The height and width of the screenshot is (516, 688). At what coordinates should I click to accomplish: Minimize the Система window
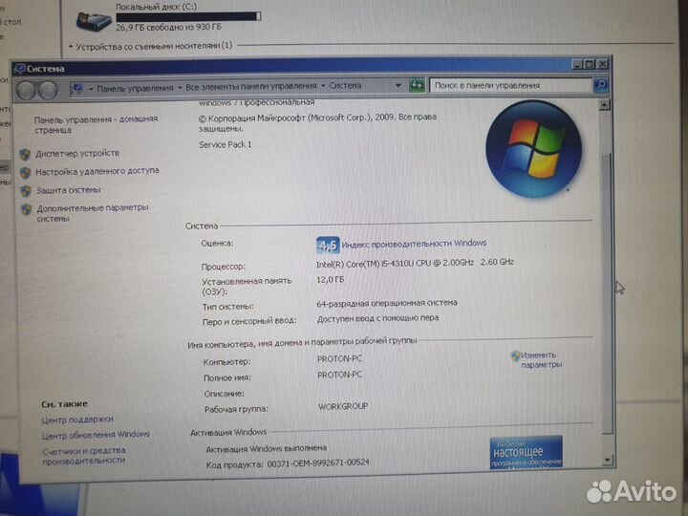577,65
